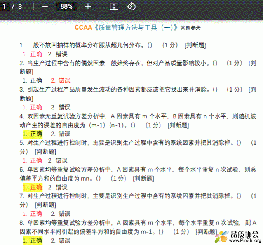Select red 错误 under question 2
The image size is (263, 245).
click(x=61, y=81)
